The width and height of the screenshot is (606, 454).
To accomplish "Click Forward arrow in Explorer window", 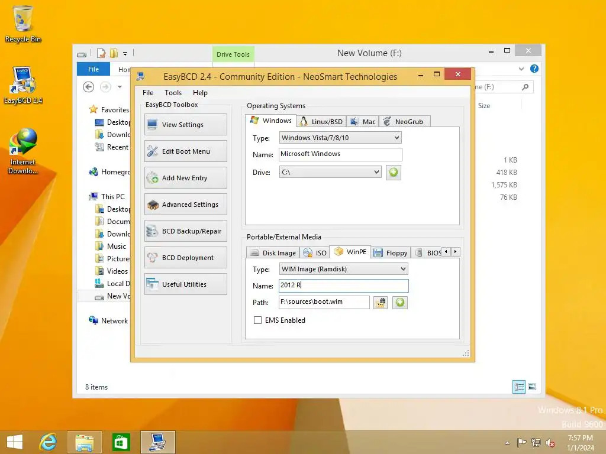I will 105,87.
